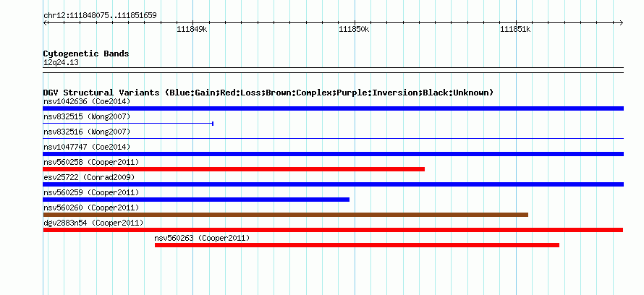The height and width of the screenshot is (295, 644).
Task: Click the chr12:111848075..111851659 region label
Action: coord(100,16)
